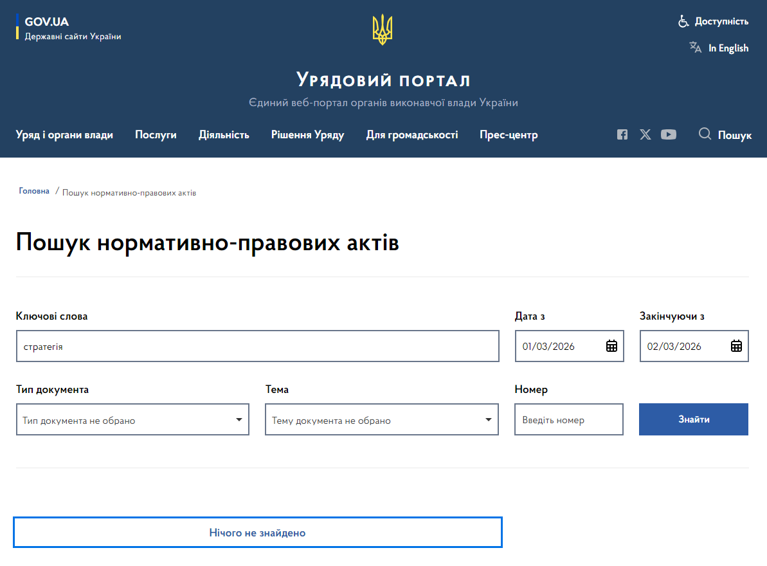Click the Номер input field
Viewport: 767px width, 566px height.
point(568,419)
